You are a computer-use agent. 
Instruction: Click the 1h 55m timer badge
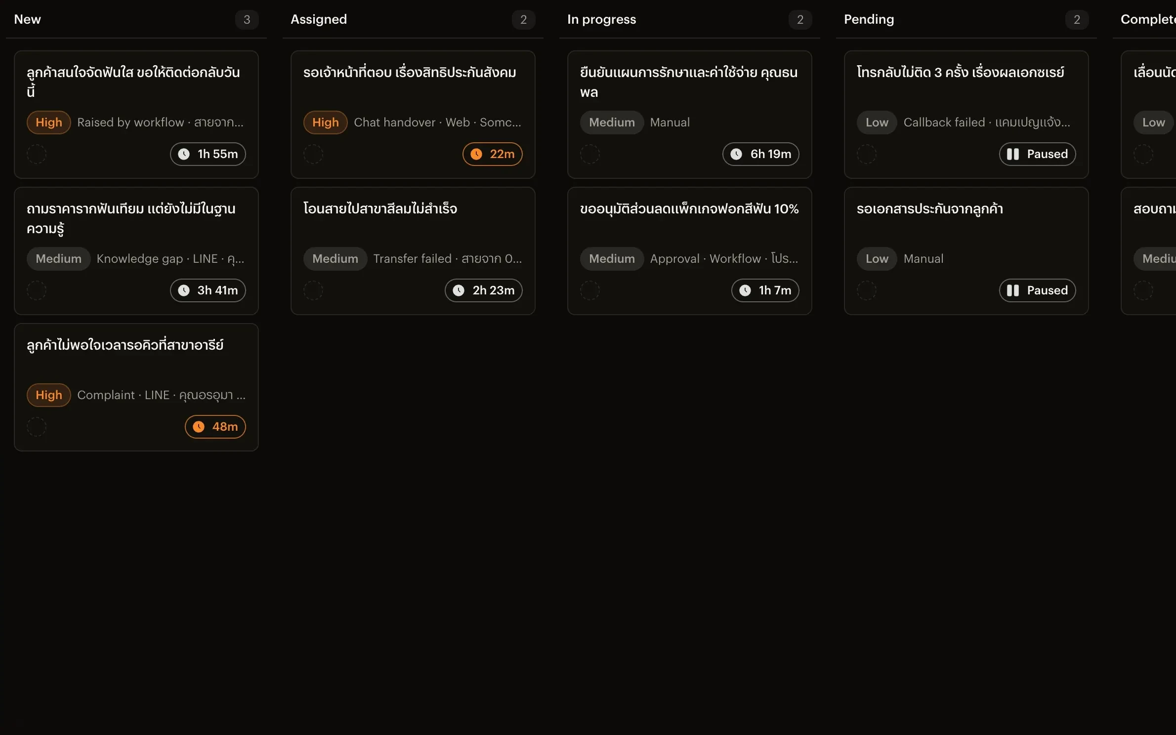(208, 154)
